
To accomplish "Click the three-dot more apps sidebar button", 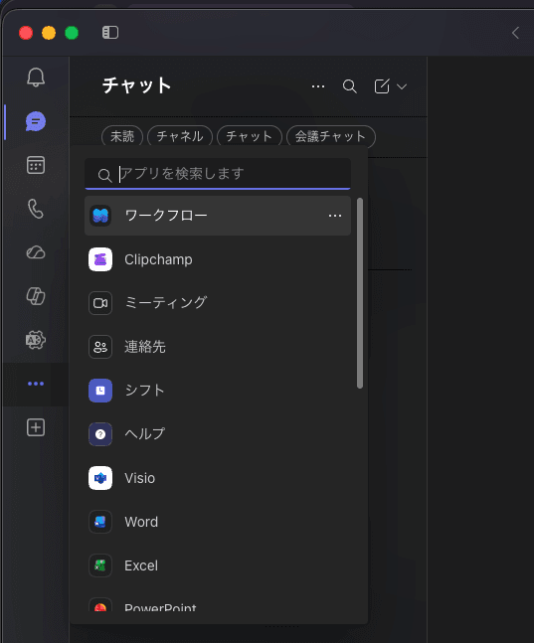I will (36, 384).
